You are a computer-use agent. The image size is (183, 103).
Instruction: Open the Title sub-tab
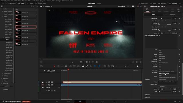pyautogui.click(x=153, y=15)
